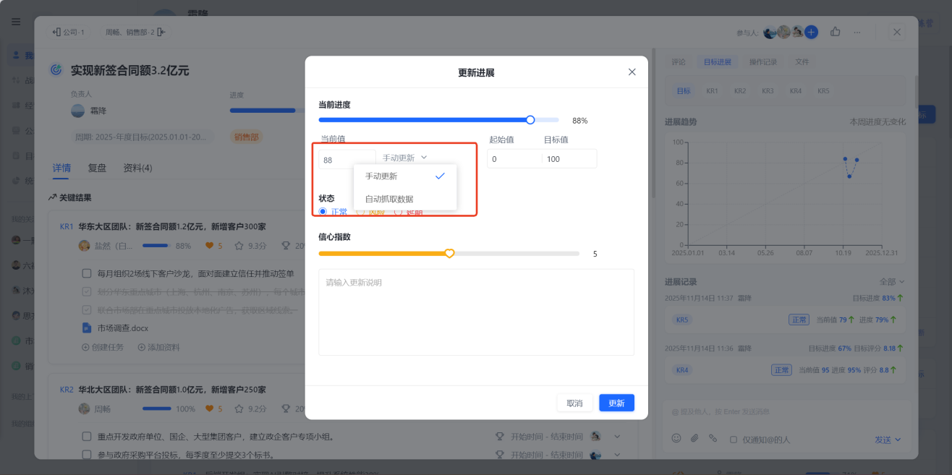Click the 周畅、销售部·2 child objectives chip
This screenshot has height=475, width=952.
coord(135,32)
